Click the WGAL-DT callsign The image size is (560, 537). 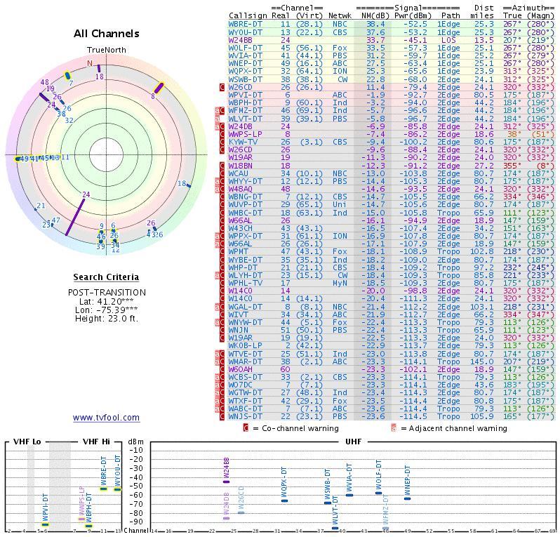pos(246,307)
